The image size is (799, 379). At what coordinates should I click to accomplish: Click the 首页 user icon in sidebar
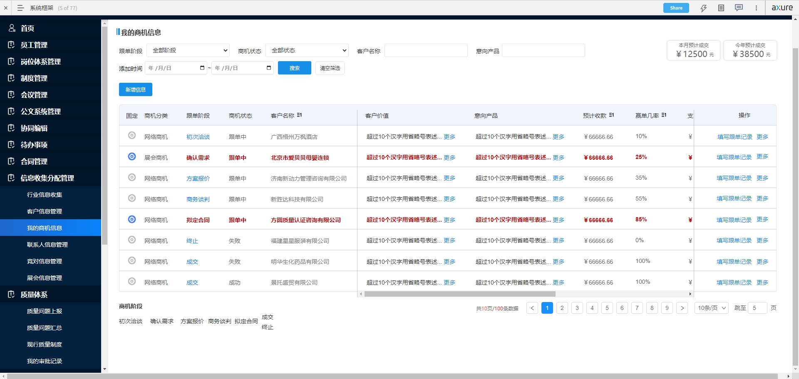(x=12, y=28)
